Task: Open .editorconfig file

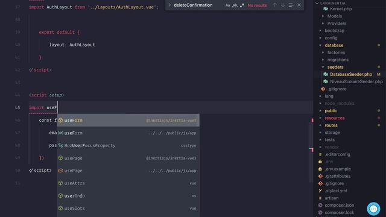Action: [337, 154]
